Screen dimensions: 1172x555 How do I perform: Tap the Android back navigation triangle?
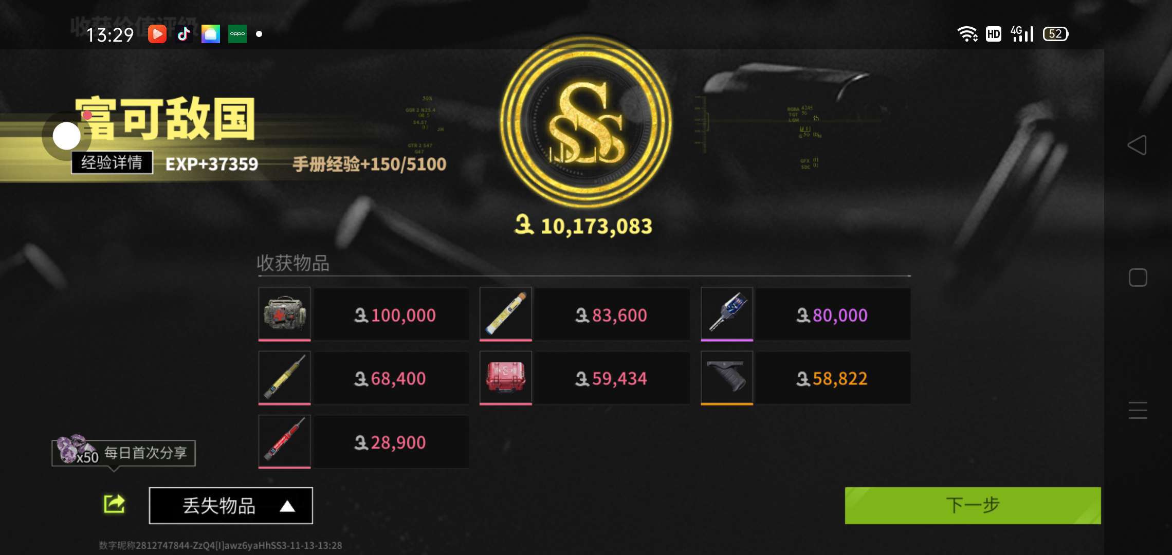(1137, 145)
